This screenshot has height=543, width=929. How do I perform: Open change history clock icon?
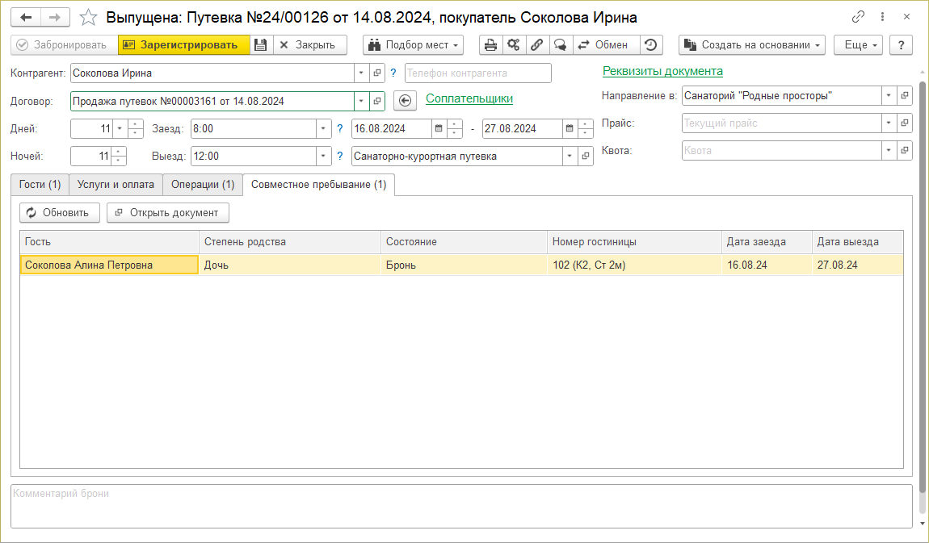[x=651, y=45]
